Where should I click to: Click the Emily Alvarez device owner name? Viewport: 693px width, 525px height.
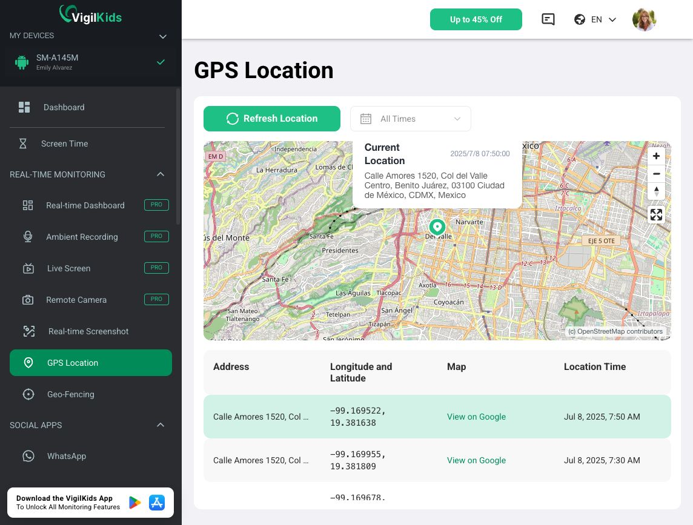coord(54,68)
